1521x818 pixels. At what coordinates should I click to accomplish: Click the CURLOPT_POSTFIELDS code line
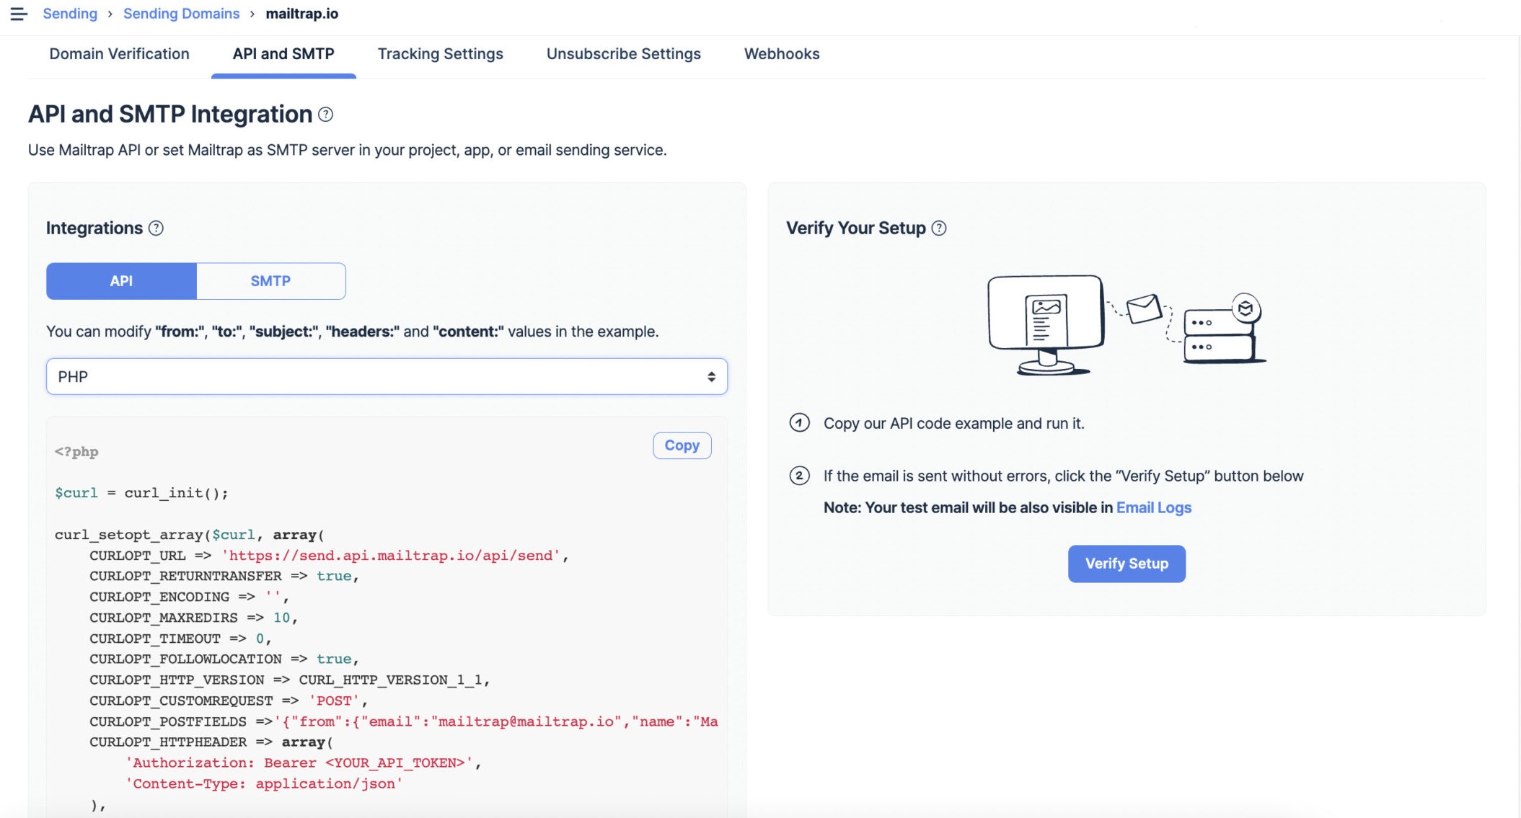click(404, 721)
